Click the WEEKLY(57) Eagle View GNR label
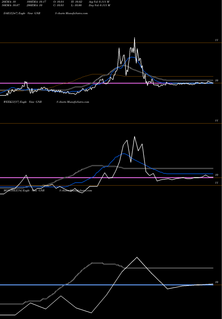This screenshot has width=222, height=319. click(23, 102)
